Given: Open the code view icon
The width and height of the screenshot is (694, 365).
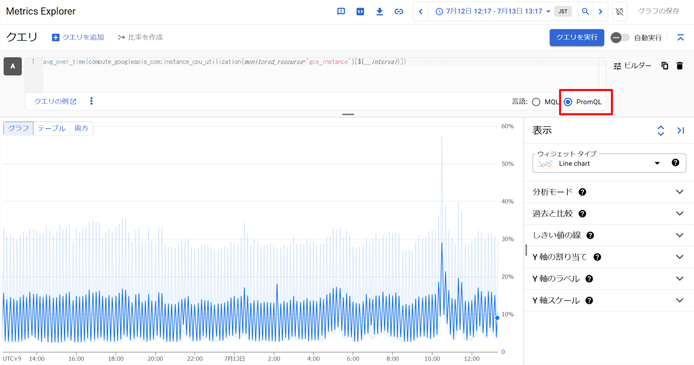Looking at the screenshot, I should pos(360,11).
